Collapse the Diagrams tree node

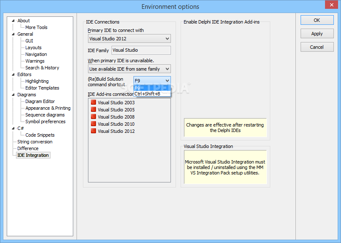pos(13,95)
